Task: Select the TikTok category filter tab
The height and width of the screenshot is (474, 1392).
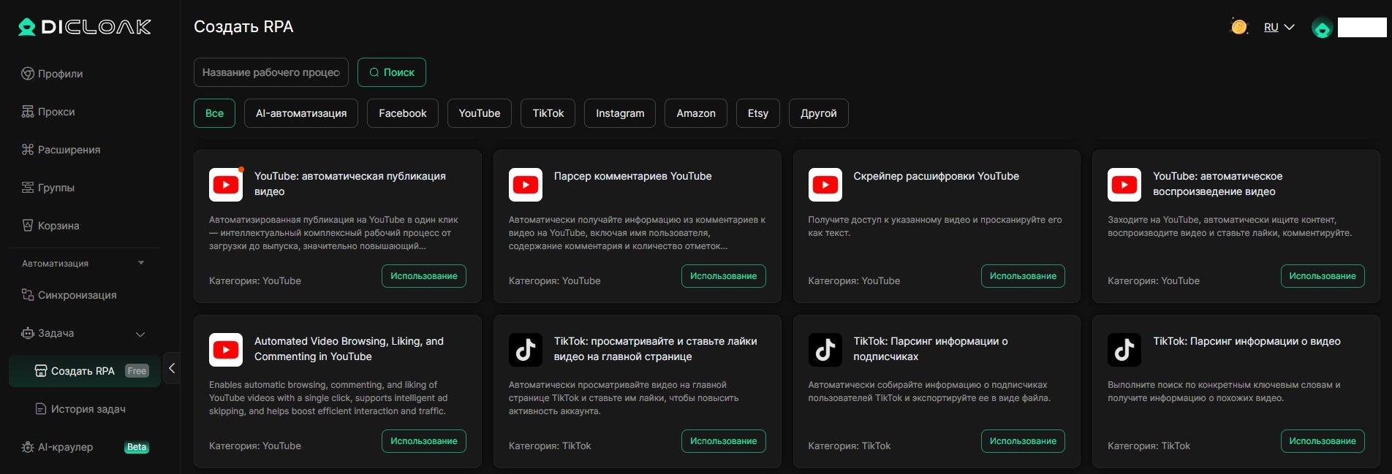Action: tap(548, 113)
